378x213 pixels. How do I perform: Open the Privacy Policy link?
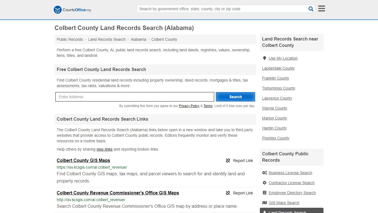[x=189, y=106]
